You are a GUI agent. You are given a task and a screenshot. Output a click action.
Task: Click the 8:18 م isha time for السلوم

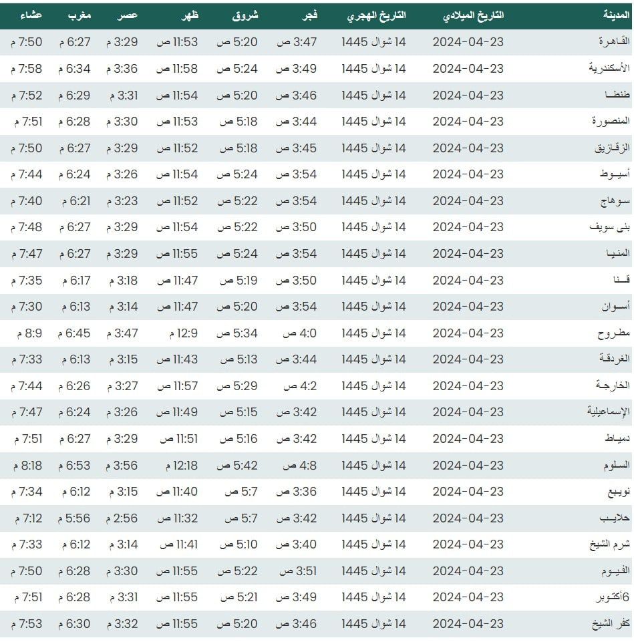[27, 466]
